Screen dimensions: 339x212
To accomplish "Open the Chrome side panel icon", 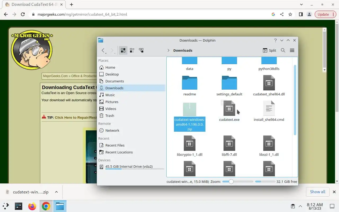I will point(301,14).
